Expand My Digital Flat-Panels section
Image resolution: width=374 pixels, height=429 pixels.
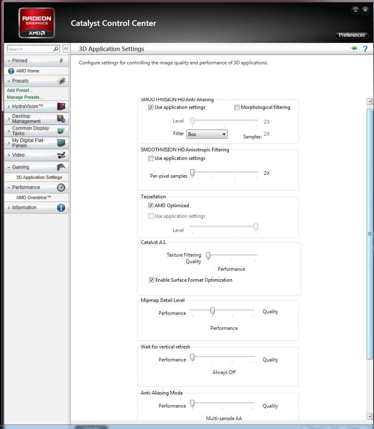(9, 143)
